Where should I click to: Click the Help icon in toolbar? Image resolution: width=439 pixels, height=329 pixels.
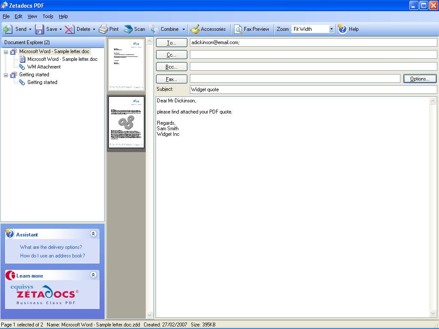coord(342,29)
